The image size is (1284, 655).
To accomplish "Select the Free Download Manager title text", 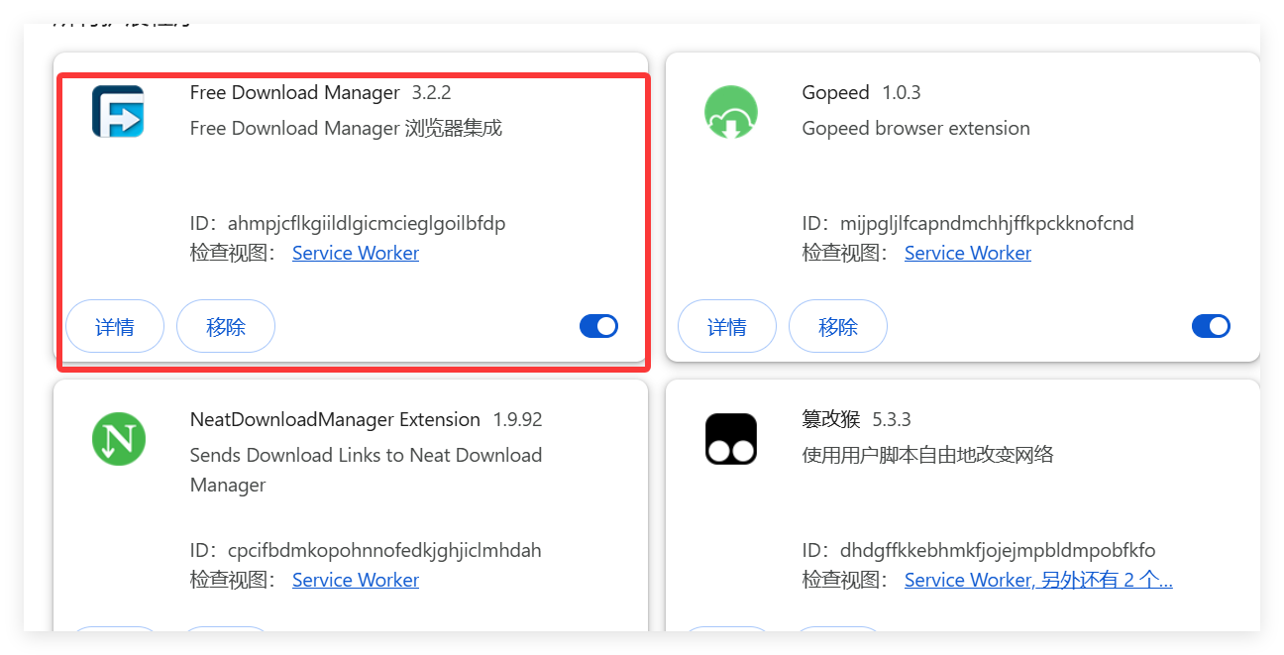I will coord(295,92).
